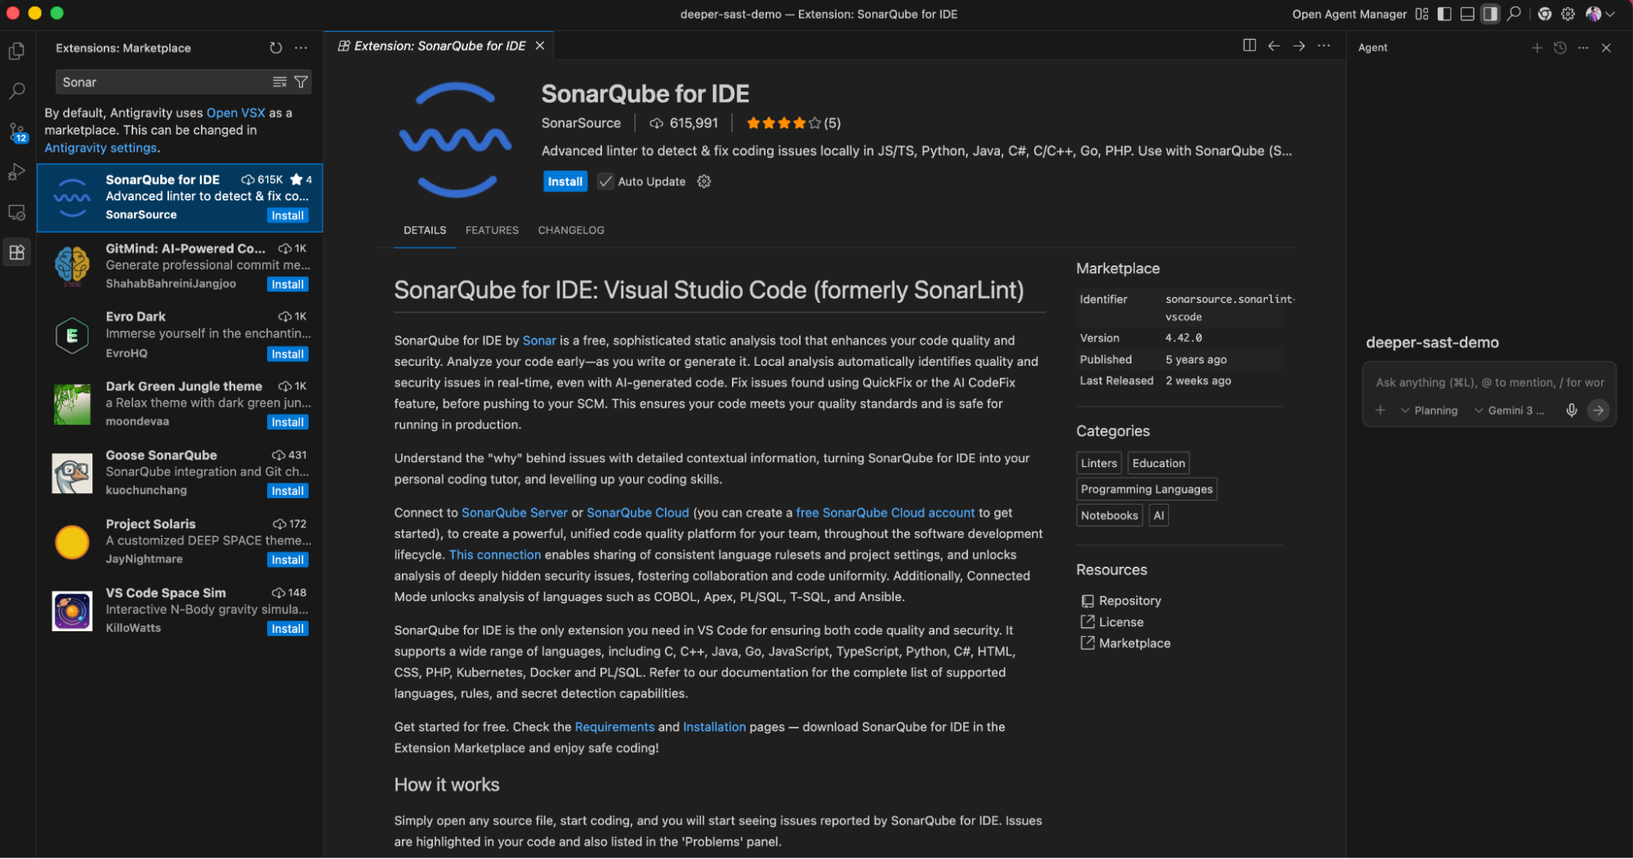Open the Planning mode dropdown
Screen dimensions: 1633x859
tap(1430, 410)
